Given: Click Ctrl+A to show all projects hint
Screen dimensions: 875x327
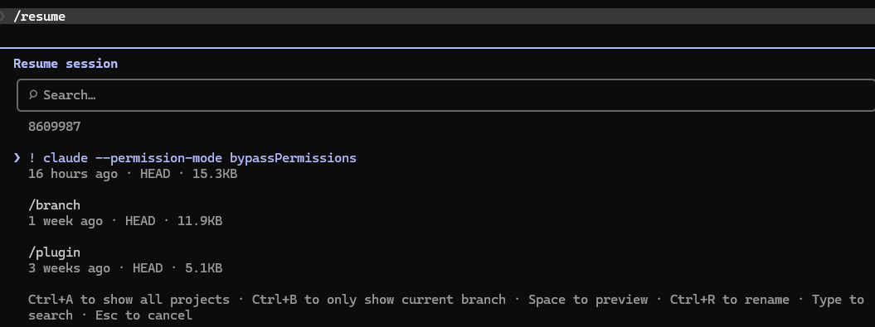Looking at the screenshot, I should pos(129,300).
